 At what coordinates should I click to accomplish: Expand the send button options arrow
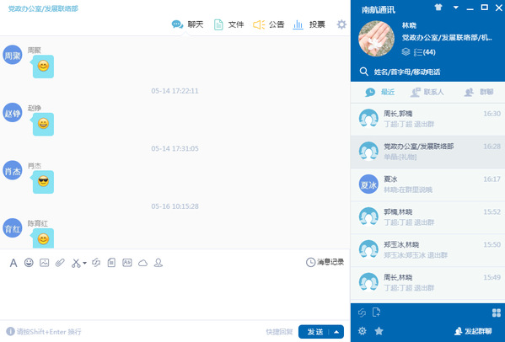[x=336, y=332]
